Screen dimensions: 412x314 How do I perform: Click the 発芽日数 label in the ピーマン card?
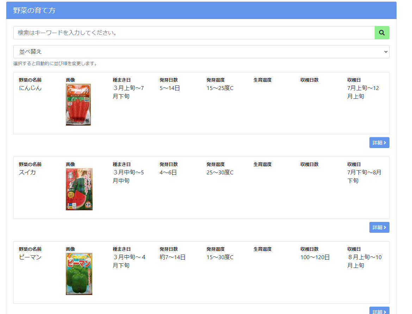[x=169, y=249]
